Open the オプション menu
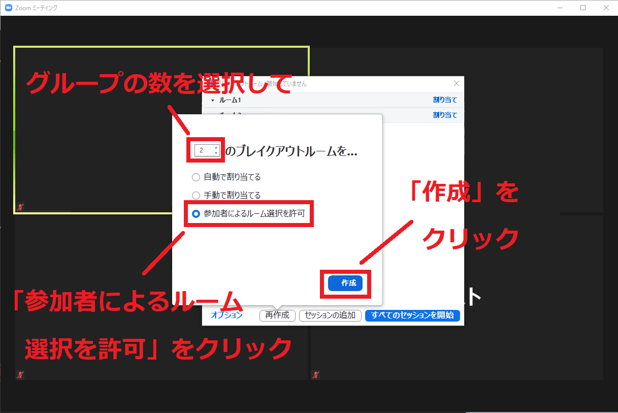 226,315
